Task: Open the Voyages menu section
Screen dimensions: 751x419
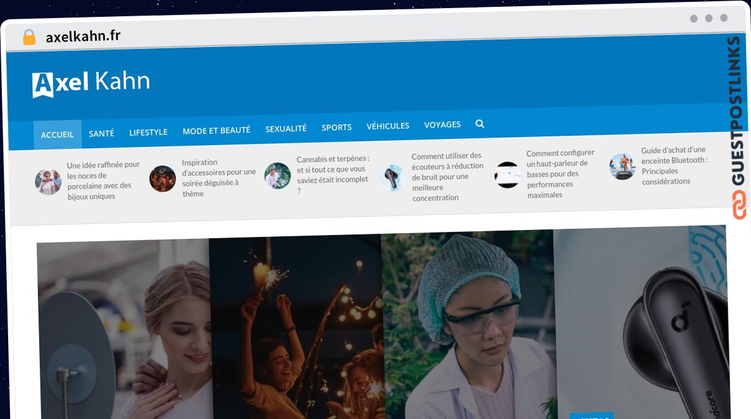Action: pos(442,124)
